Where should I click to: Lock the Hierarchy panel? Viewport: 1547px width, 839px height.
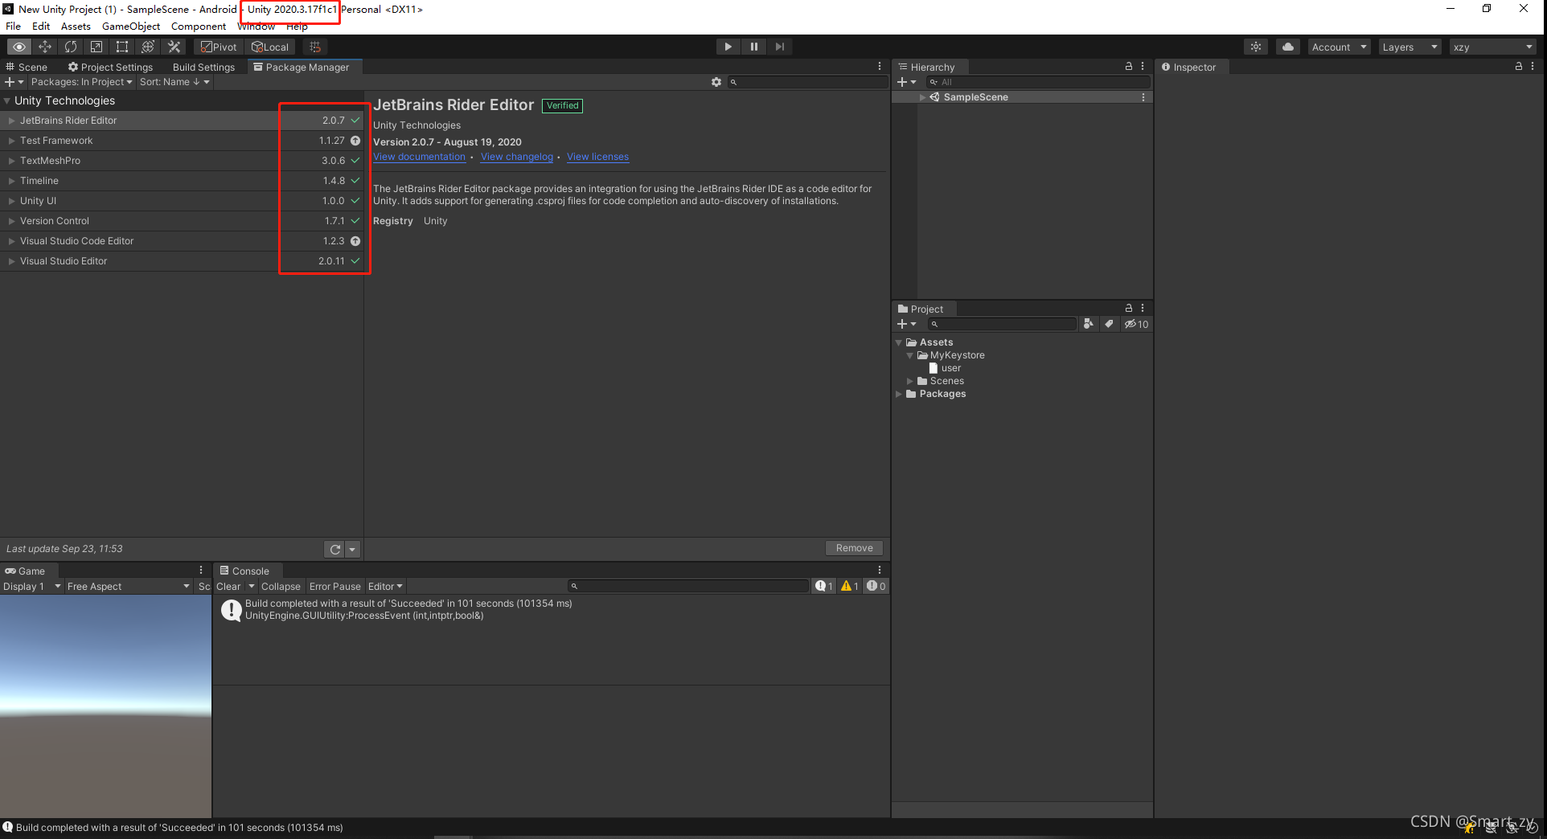1129,67
